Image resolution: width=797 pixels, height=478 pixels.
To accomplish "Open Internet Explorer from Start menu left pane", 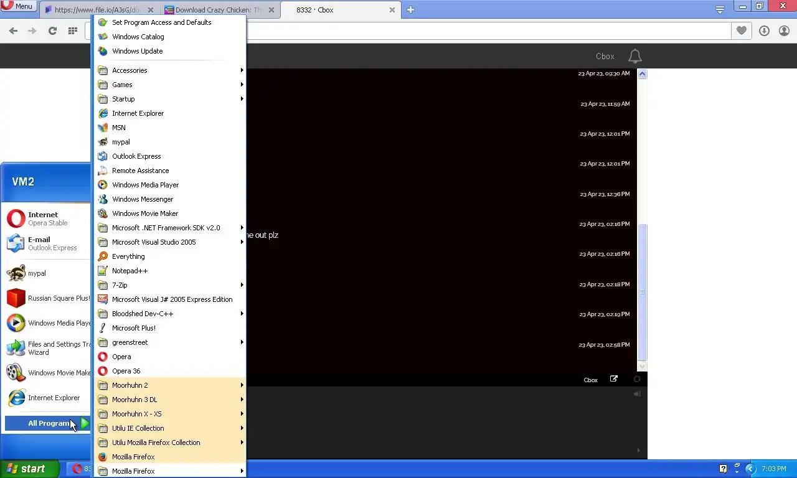I will (47, 398).
